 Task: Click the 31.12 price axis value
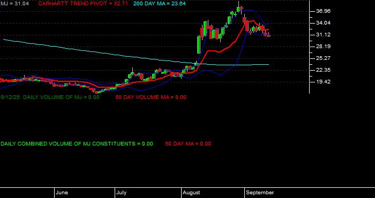pos(323,35)
